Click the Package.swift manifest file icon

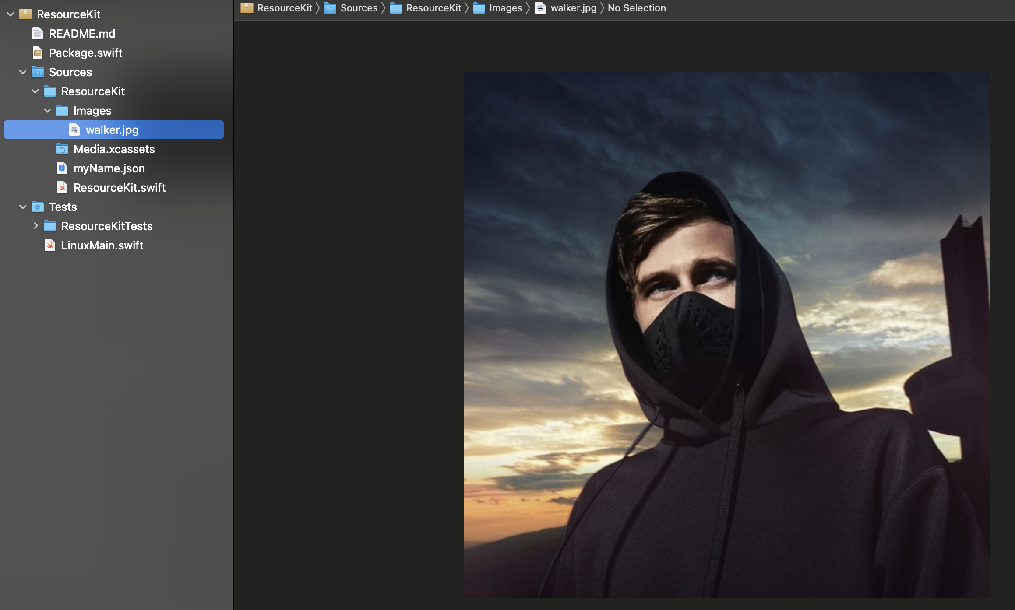tap(38, 53)
